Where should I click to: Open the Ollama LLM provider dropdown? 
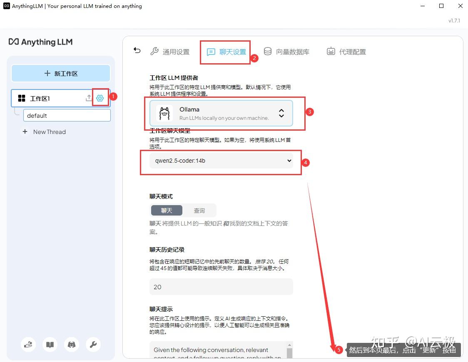click(221, 113)
